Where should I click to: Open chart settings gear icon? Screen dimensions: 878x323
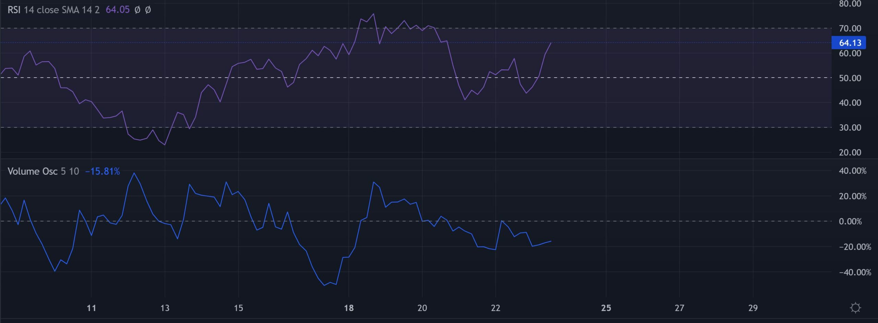855,308
